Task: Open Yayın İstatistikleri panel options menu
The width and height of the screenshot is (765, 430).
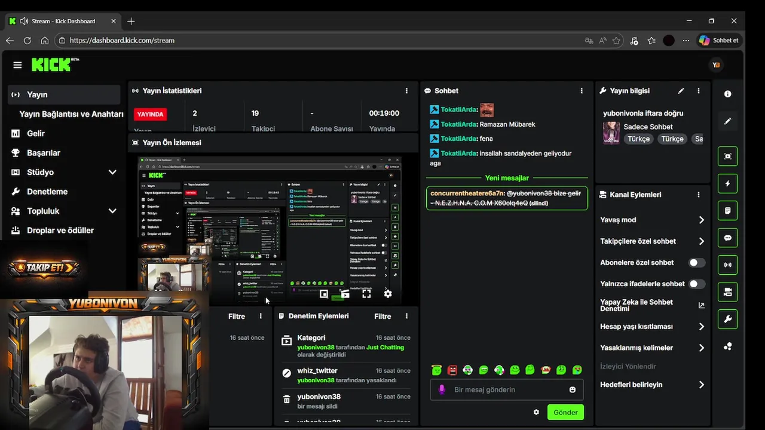Action: coord(406,91)
